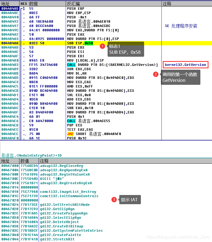Select comctl32.ImageList_Destroy IAT entry

(x=68, y=192)
